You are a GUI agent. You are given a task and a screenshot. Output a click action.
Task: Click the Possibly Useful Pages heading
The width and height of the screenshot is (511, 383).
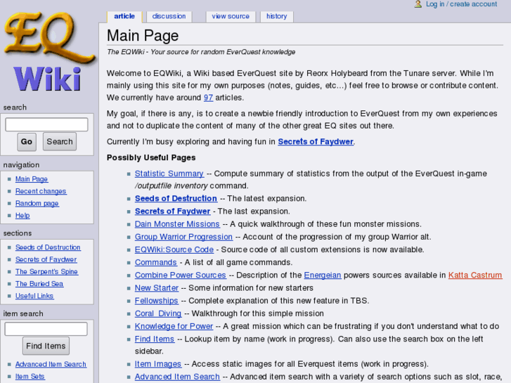151,157
